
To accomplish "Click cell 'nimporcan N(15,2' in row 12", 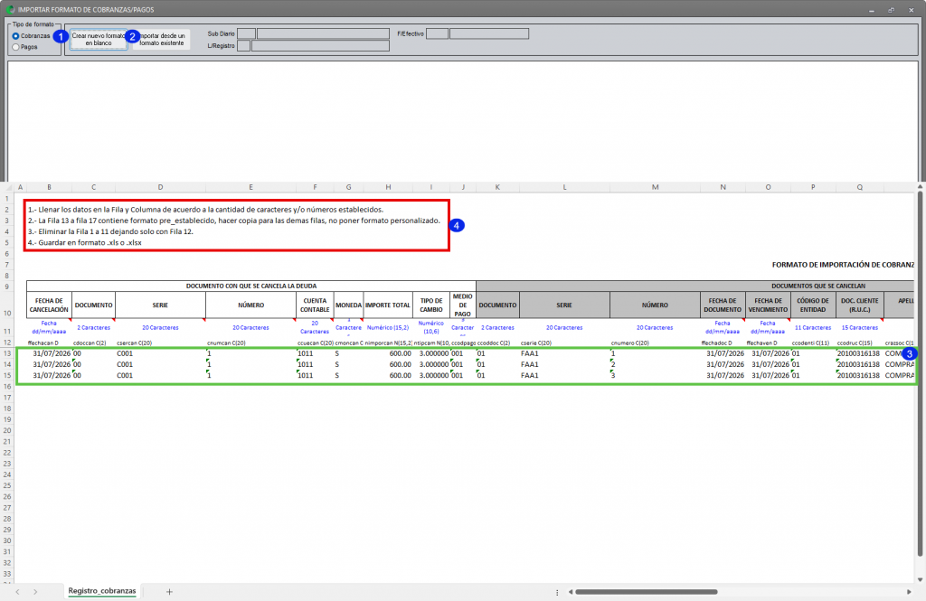I will pyautogui.click(x=388, y=343).
